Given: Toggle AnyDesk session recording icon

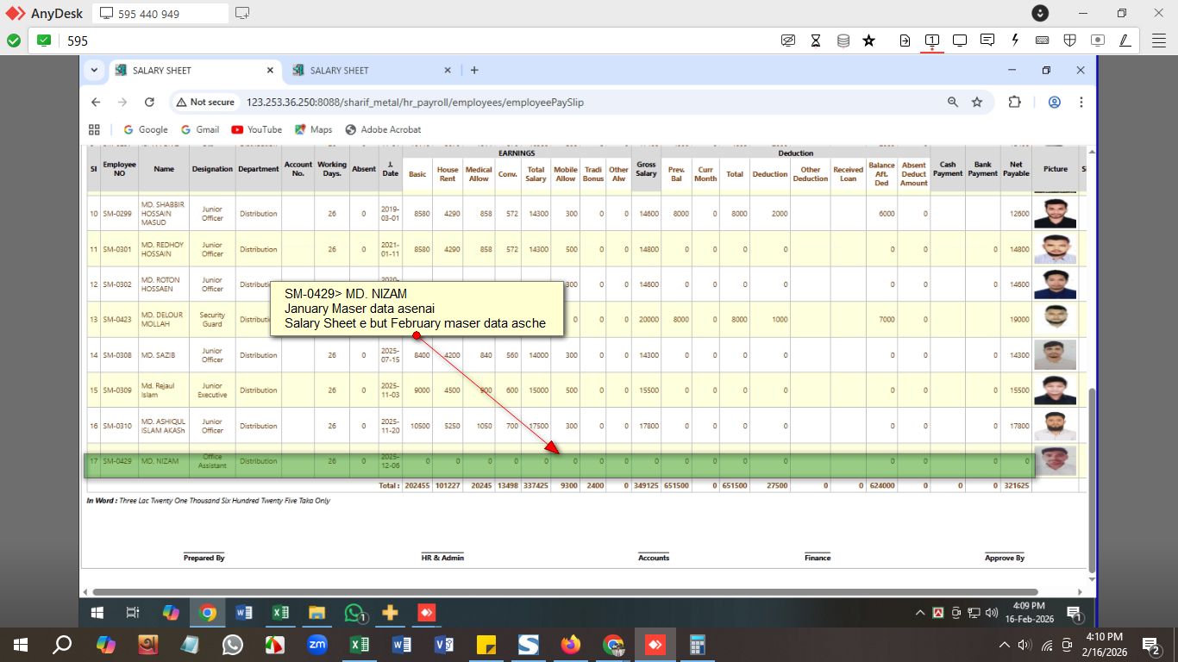Looking at the screenshot, I should [1097, 41].
